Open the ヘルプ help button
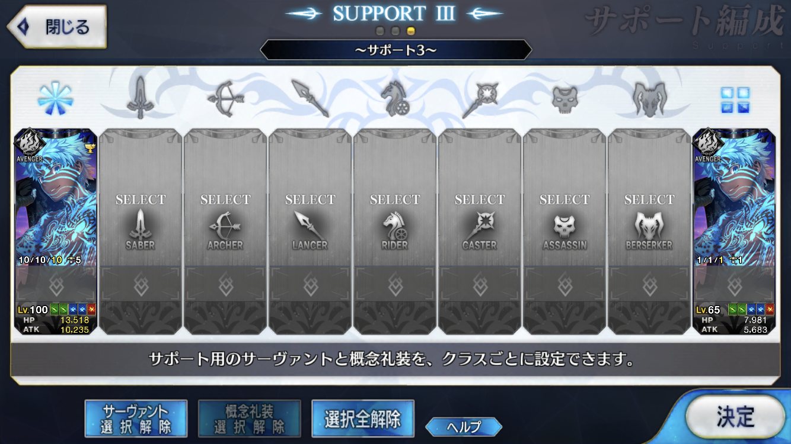 464,426
